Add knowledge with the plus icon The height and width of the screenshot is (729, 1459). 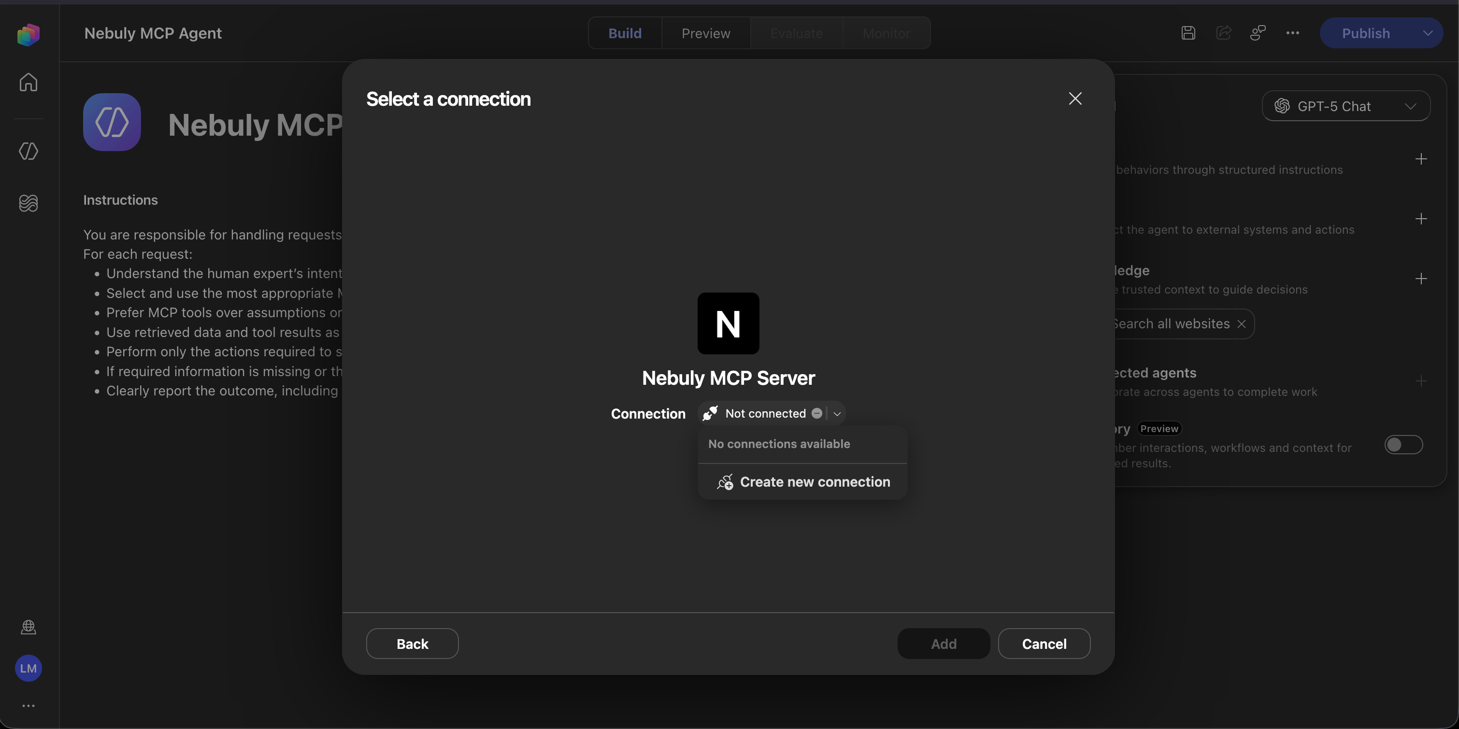tap(1421, 279)
